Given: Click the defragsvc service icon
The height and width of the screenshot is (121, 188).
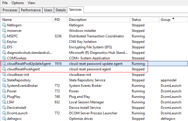Looking at the screenshot, I should 4,119.
